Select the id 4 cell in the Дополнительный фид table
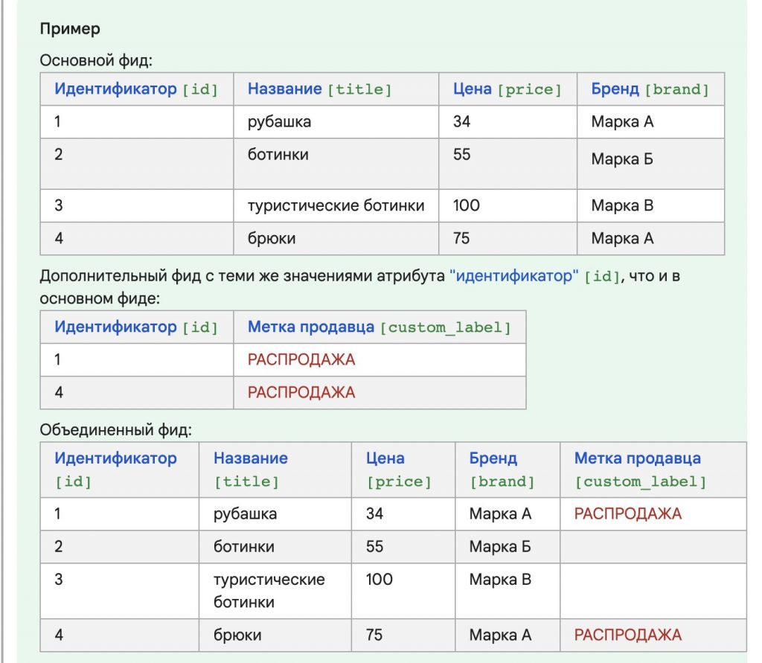The image size is (762, 663). click(137, 393)
